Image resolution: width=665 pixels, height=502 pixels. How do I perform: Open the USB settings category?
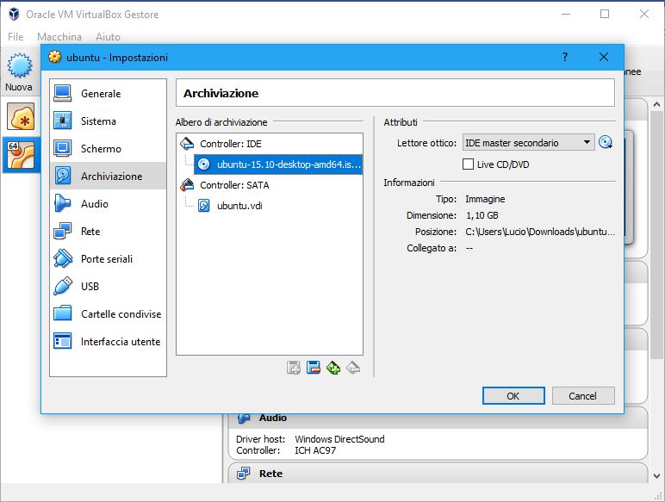tap(108, 286)
